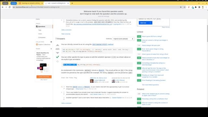Click Collectives info icon

51,42
